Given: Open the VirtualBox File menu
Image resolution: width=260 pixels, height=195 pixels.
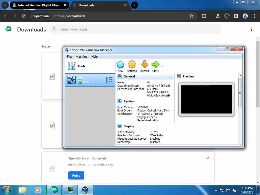Looking at the screenshot, I should (69, 57).
